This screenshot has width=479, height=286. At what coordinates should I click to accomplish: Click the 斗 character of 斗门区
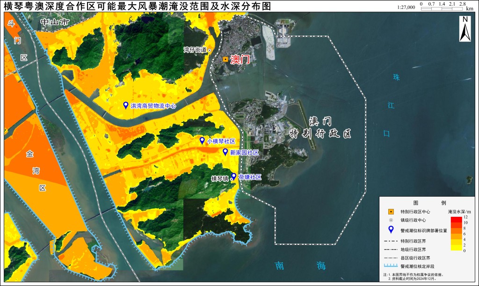pos(11,23)
